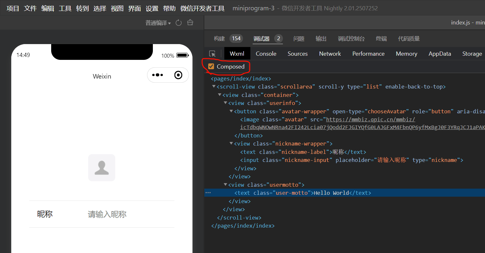The height and width of the screenshot is (253, 485).
Task: Tap the mini program capsule menu dots
Action: pos(157,75)
